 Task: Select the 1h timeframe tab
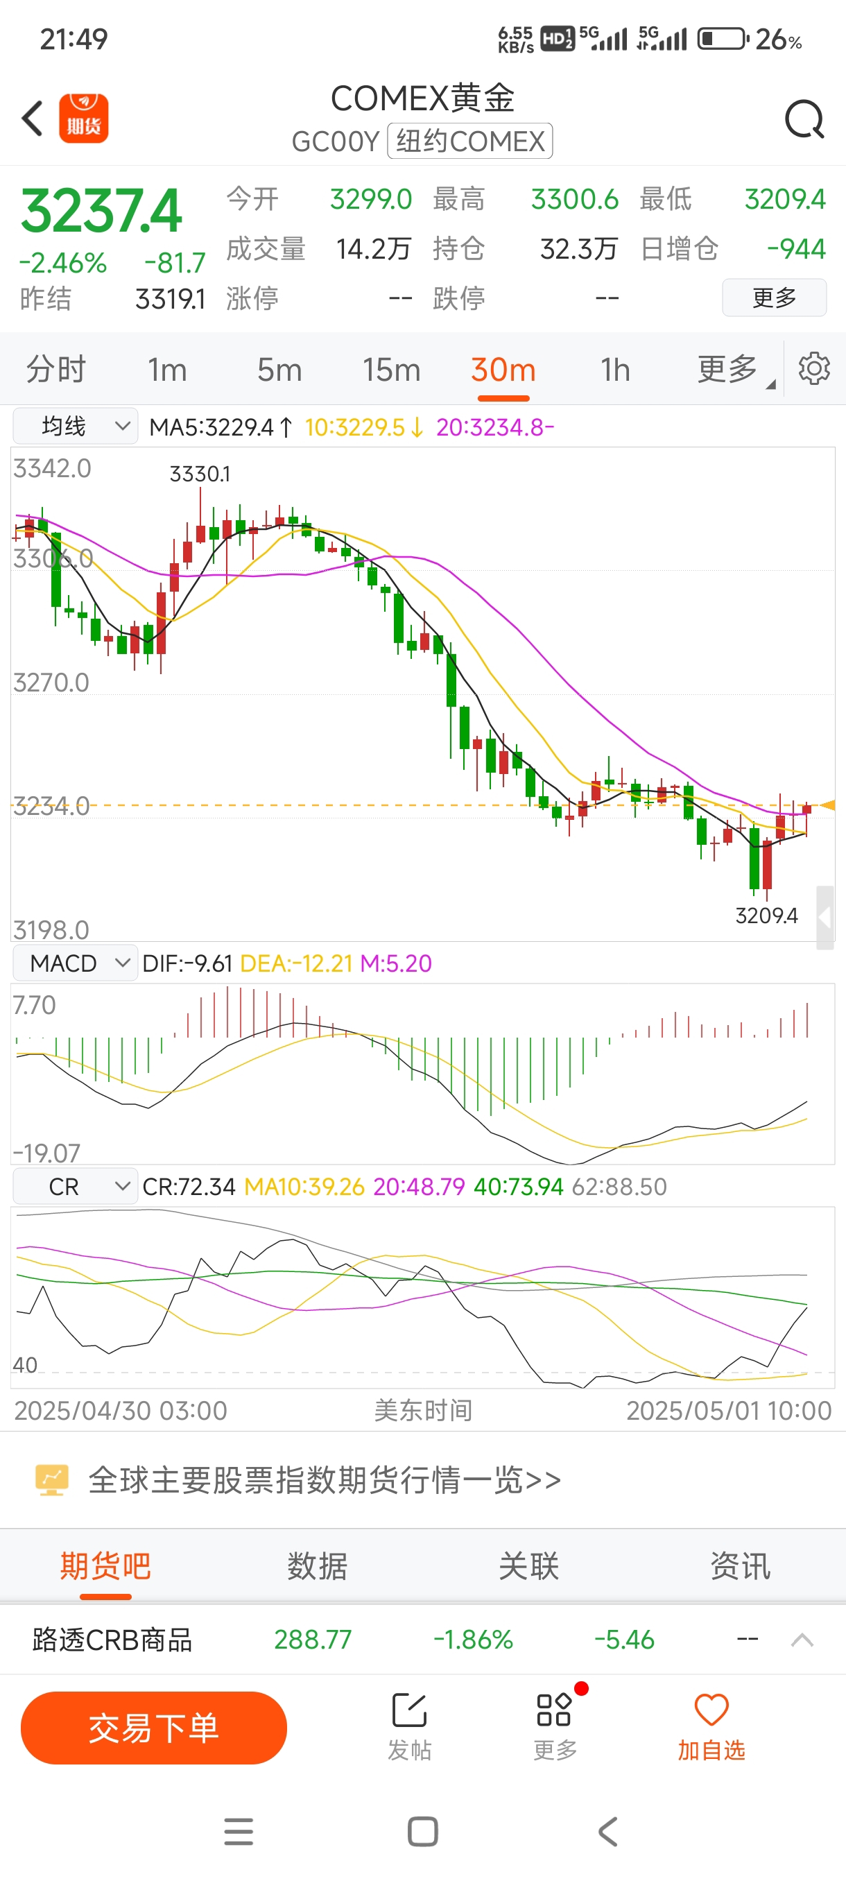click(614, 370)
